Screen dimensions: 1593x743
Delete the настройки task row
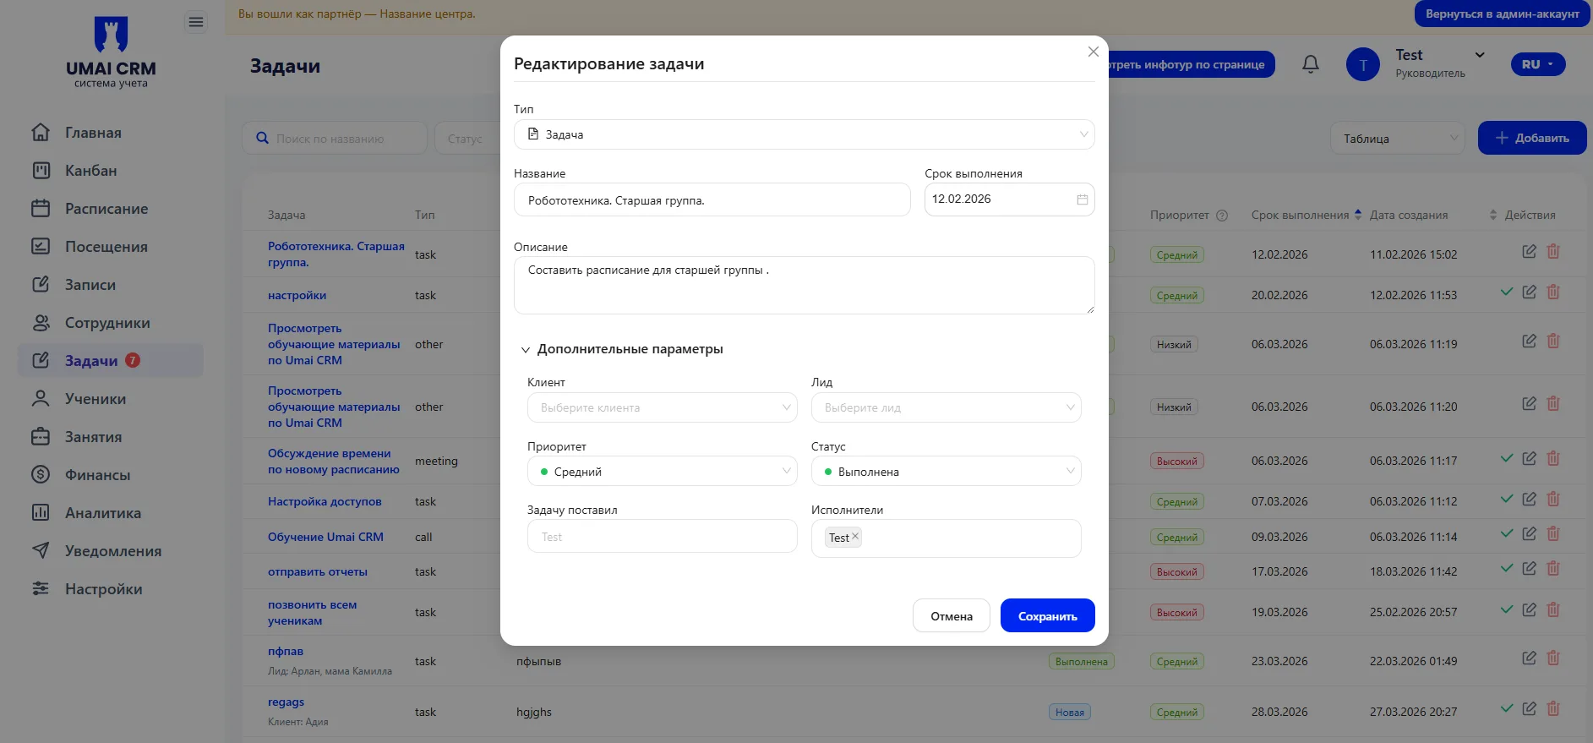tap(1553, 292)
